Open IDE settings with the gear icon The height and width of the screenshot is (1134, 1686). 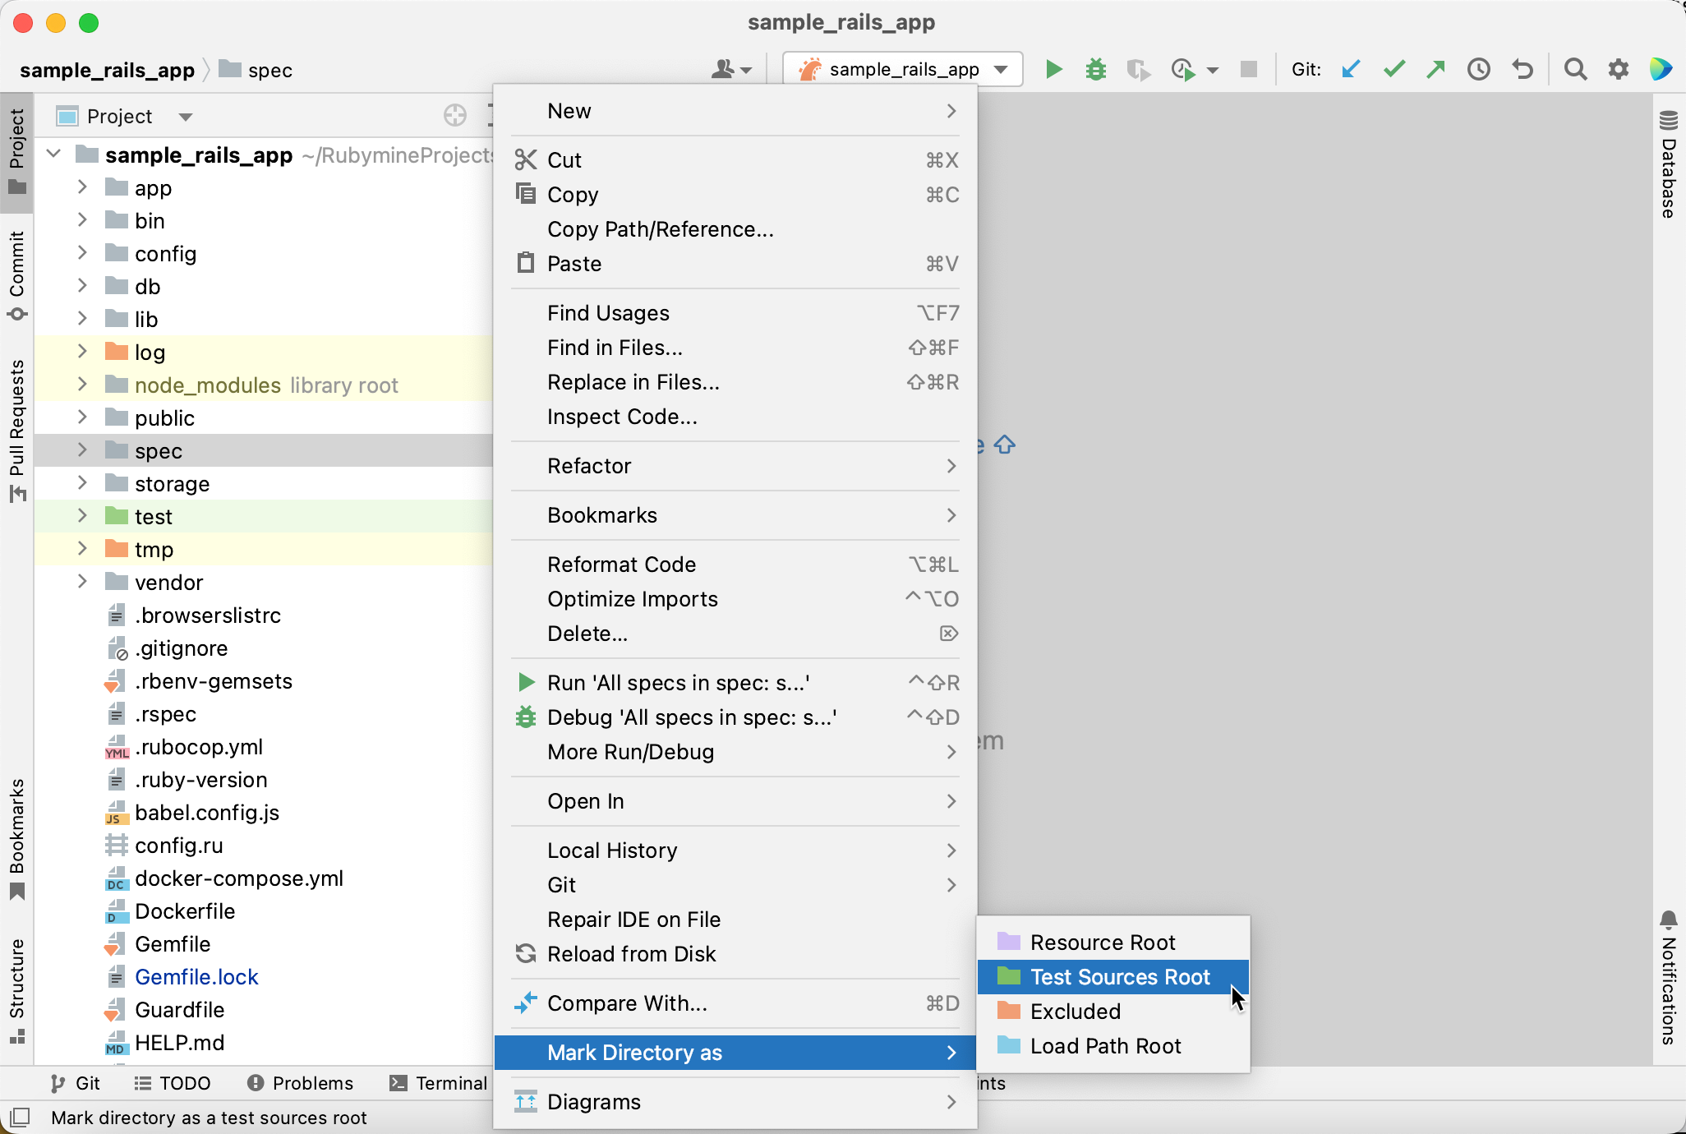click(1619, 70)
